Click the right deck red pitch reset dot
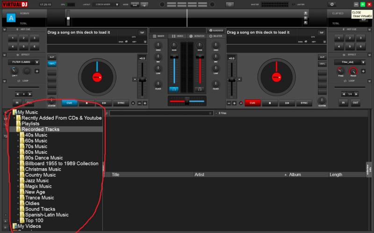Viewport: 374px width, 233px height. 241,103
